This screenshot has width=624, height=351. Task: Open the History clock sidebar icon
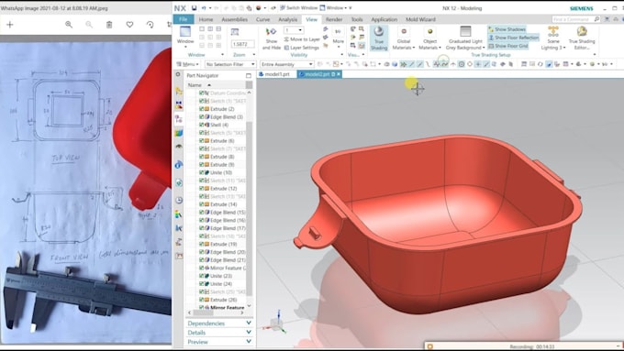tap(179, 200)
